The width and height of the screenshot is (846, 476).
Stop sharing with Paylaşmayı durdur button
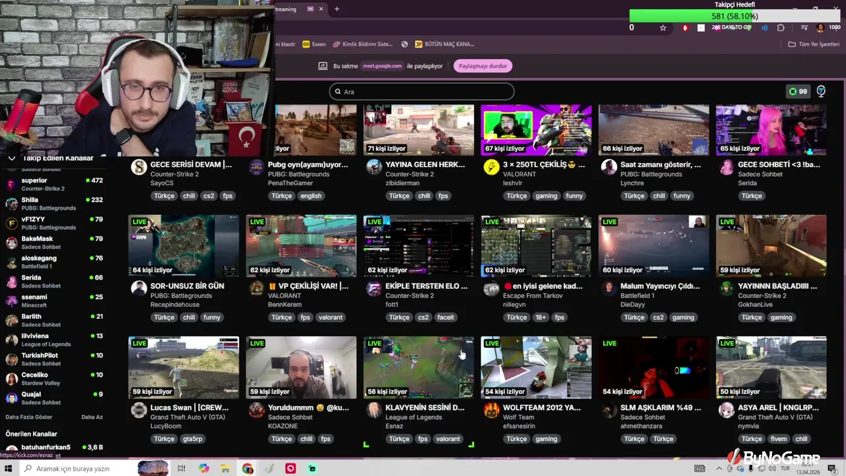point(482,65)
